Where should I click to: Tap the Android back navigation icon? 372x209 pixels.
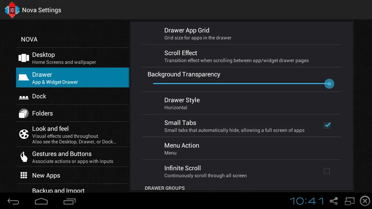point(13,202)
